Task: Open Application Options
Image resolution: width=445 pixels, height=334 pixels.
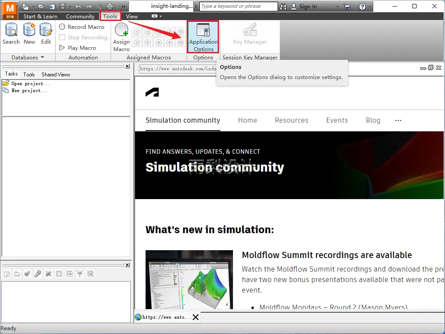Action: coord(203,37)
